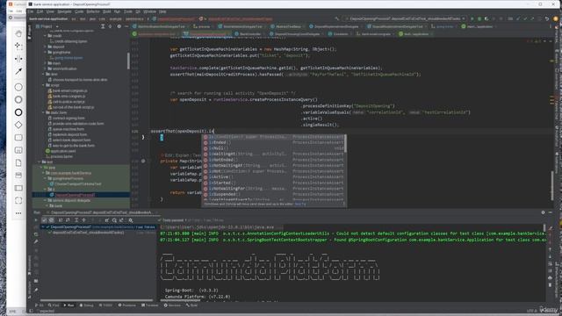
Task: Create an intermediate event from the palette
Action: coord(18,99)
